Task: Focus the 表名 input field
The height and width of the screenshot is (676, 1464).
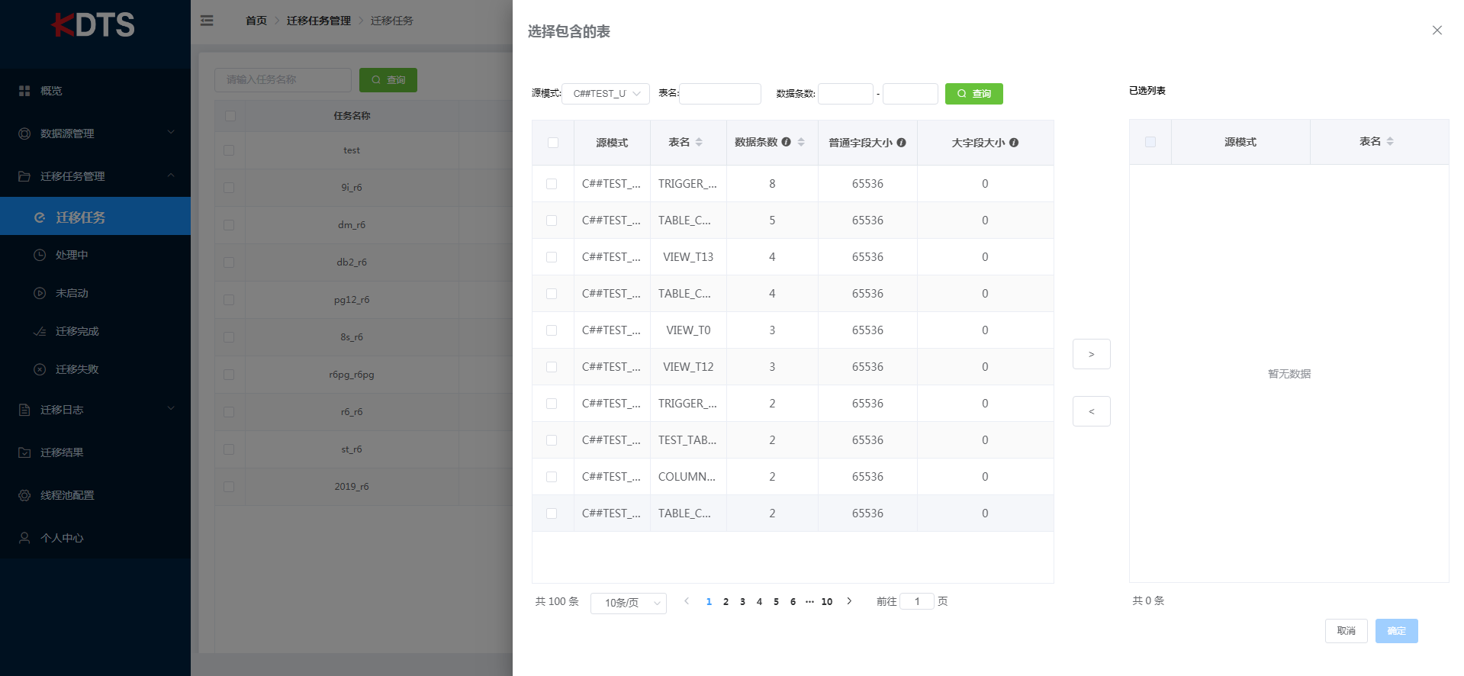Action: (x=720, y=94)
